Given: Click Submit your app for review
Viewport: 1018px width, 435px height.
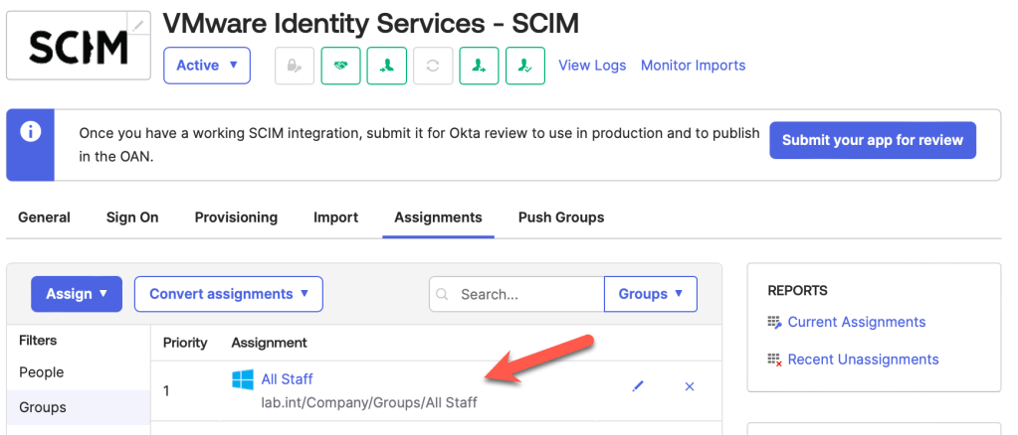Looking at the screenshot, I should (872, 140).
